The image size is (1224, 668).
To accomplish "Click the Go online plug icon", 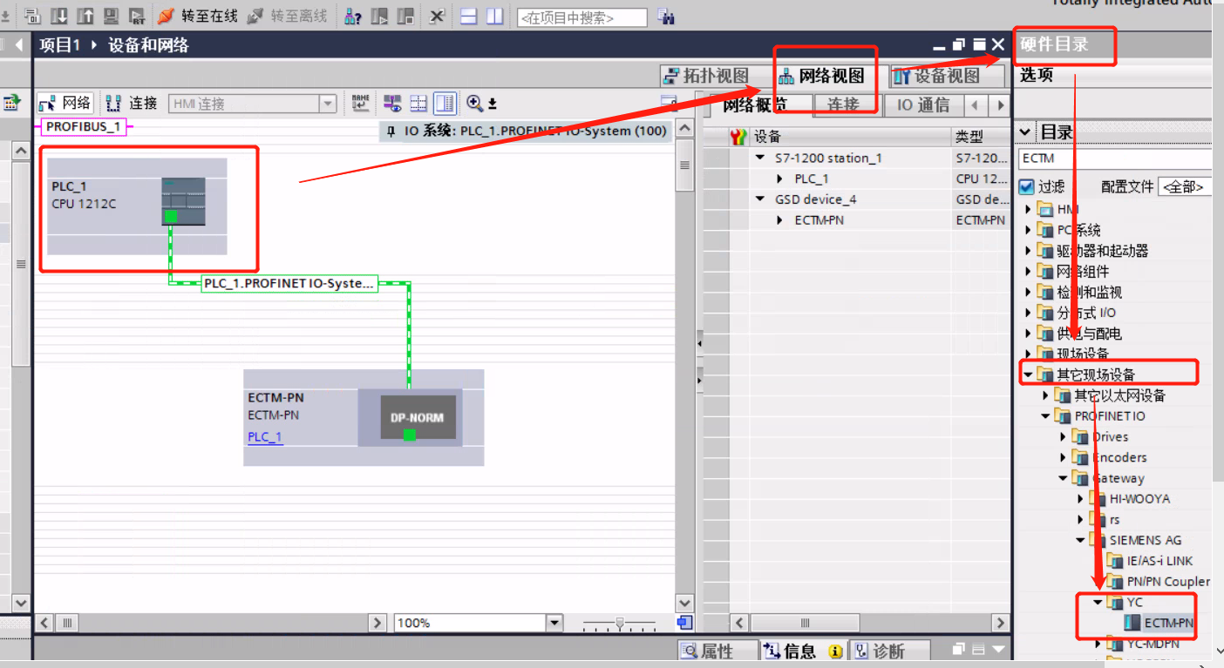I will 167,16.
